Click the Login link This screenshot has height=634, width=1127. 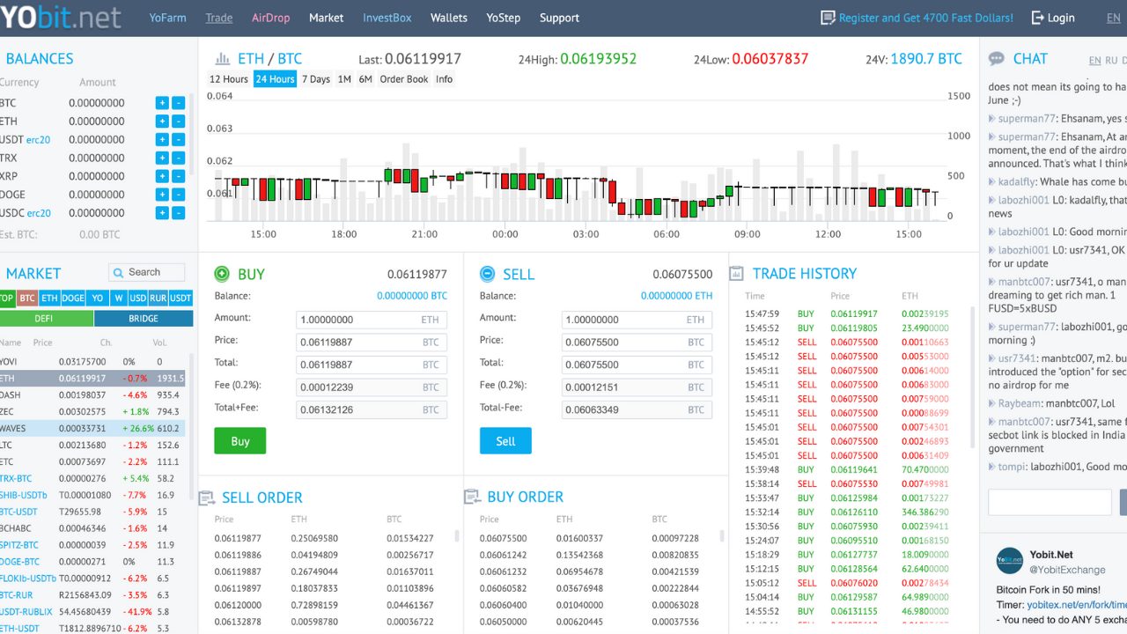pos(1061,18)
